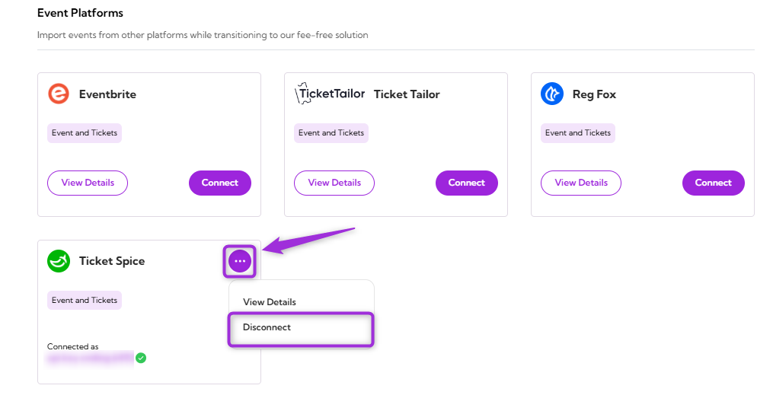Image resolution: width=773 pixels, height=395 pixels.
Task: View Details for Eventbrite
Action: (88, 183)
